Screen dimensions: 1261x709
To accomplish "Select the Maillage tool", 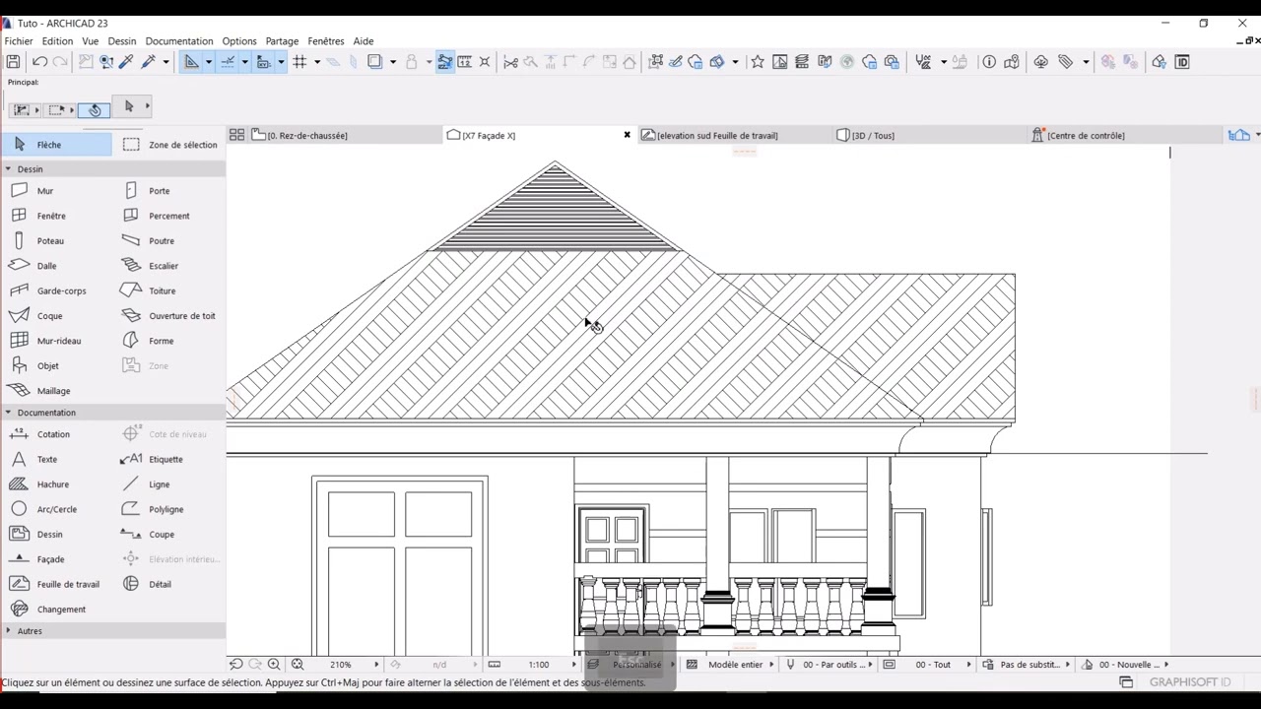I will click(56, 391).
